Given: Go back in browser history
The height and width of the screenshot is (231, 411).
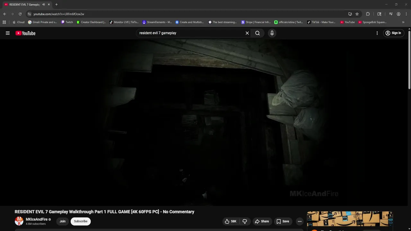Looking at the screenshot, I should [4, 14].
